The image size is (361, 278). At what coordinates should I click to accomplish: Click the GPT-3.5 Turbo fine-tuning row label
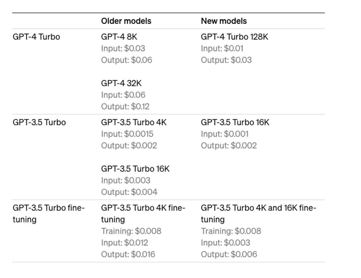(48, 213)
